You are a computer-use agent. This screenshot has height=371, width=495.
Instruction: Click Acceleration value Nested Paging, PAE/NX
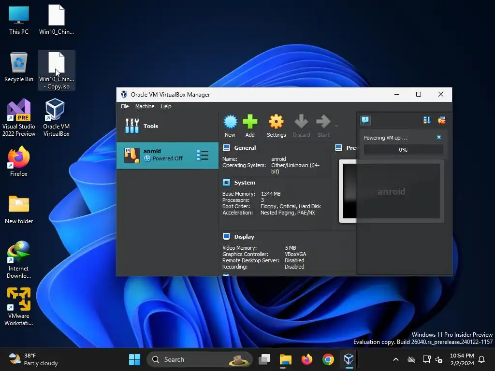(288, 213)
